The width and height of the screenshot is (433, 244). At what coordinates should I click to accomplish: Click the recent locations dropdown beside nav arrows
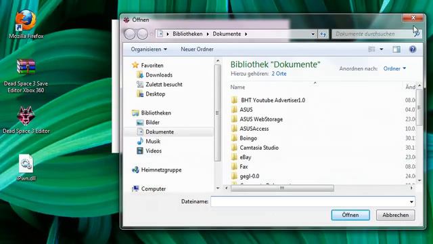pos(152,35)
